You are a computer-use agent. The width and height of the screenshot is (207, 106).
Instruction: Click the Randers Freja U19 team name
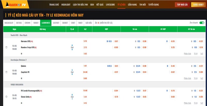pos(28,47)
